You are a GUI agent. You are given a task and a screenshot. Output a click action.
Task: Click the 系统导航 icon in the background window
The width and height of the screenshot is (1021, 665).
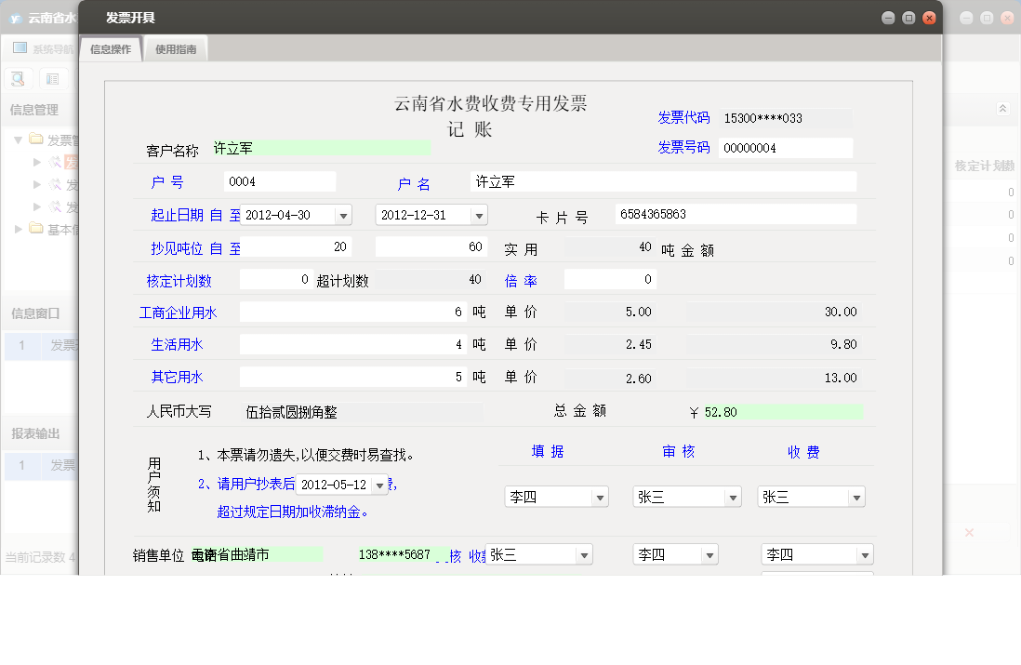click(19, 47)
